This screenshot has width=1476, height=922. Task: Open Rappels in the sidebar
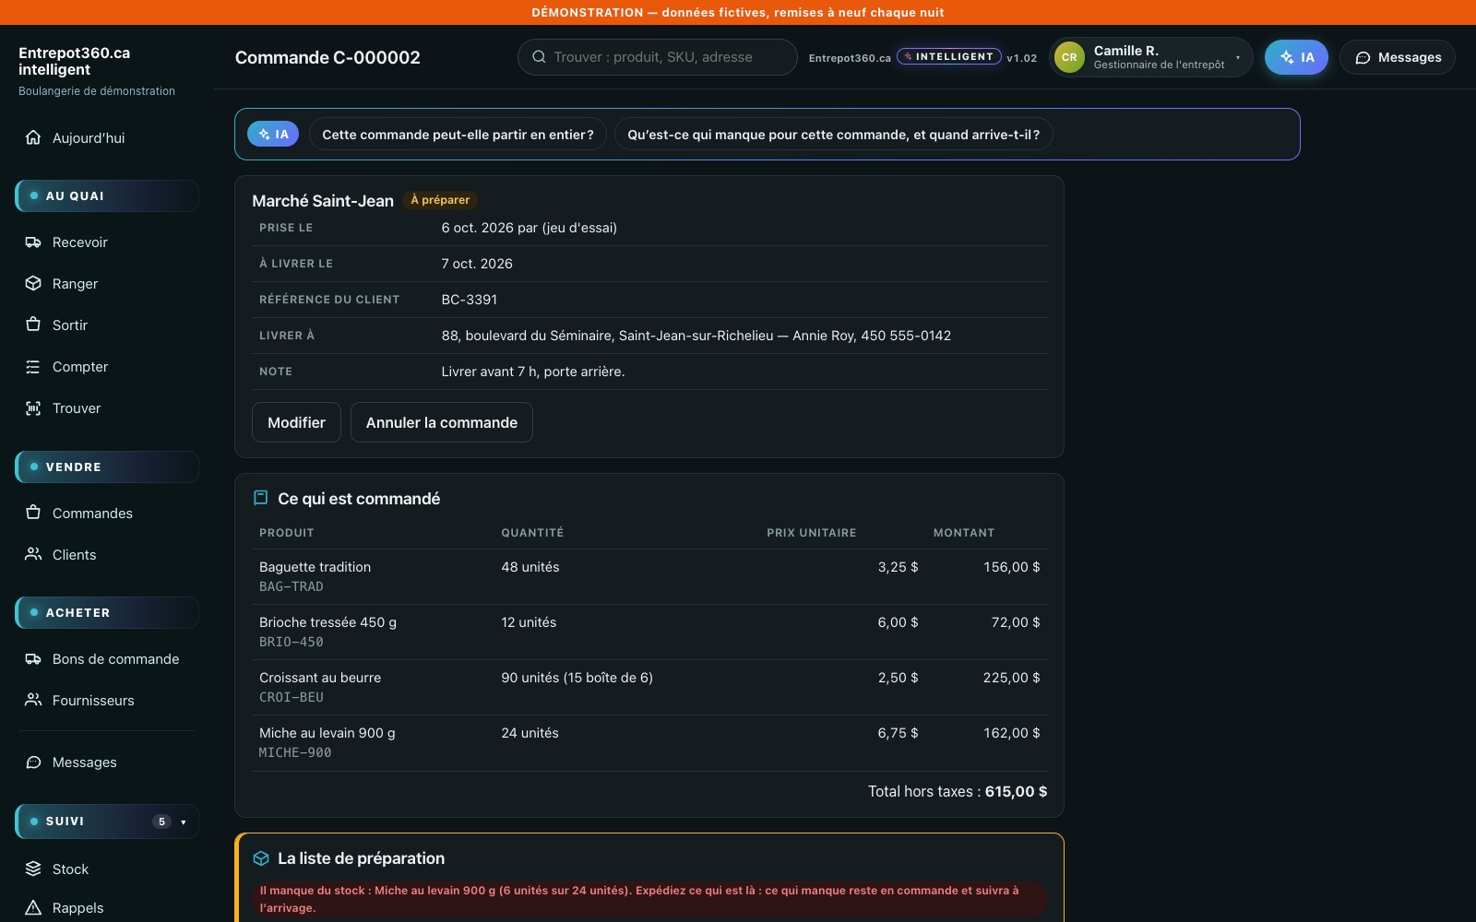click(77, 908)
